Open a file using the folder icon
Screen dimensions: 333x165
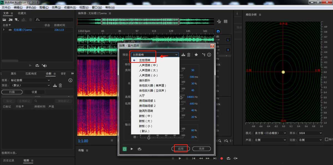coord(4,20)
